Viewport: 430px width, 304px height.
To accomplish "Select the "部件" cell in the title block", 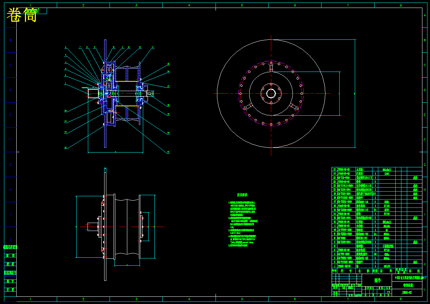I will (x=377, y=281).
